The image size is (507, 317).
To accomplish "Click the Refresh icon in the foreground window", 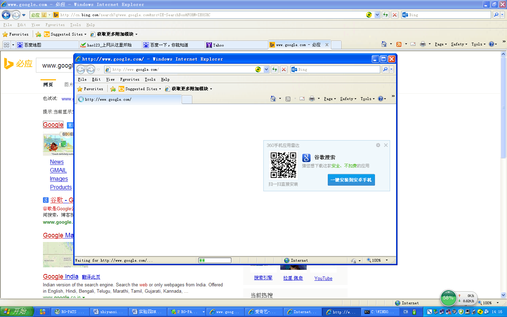I will coord(275,69).
